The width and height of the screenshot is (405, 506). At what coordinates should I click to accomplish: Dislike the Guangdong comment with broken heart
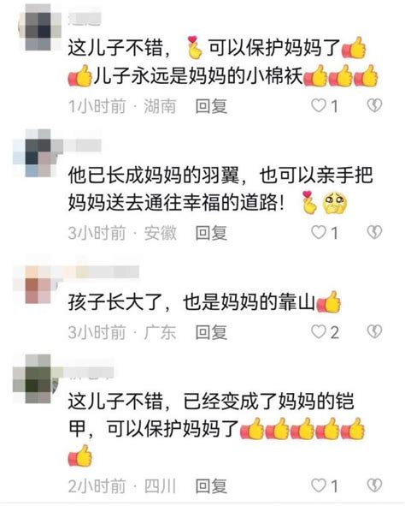click(x=375, y=331)
